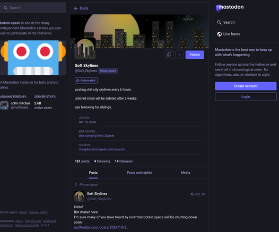Open the Privacy policy footer link

click(38, 212)
